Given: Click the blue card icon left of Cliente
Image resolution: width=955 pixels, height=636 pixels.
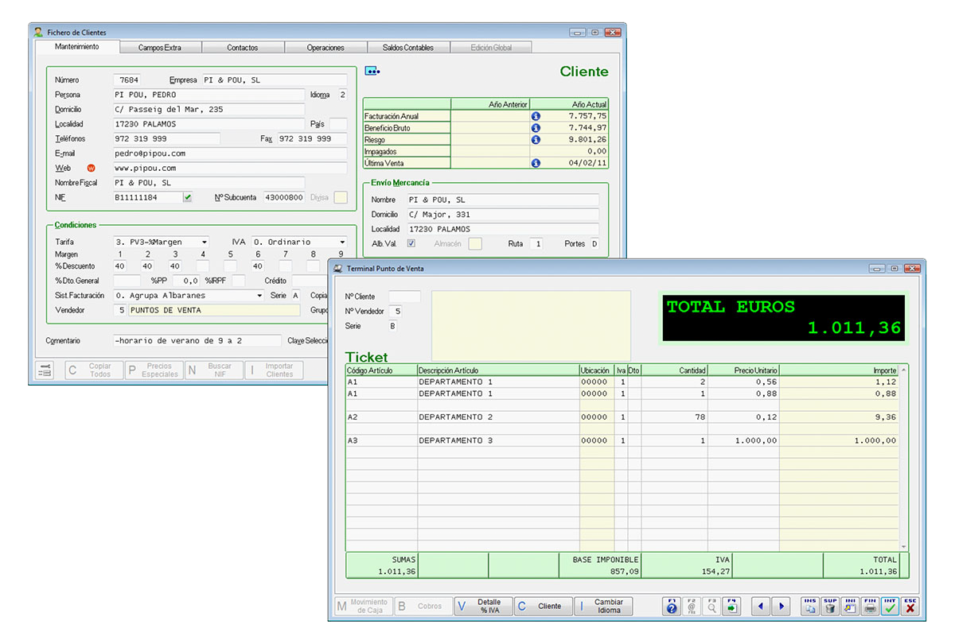Looking at the screenshot, I should [372, 71].
